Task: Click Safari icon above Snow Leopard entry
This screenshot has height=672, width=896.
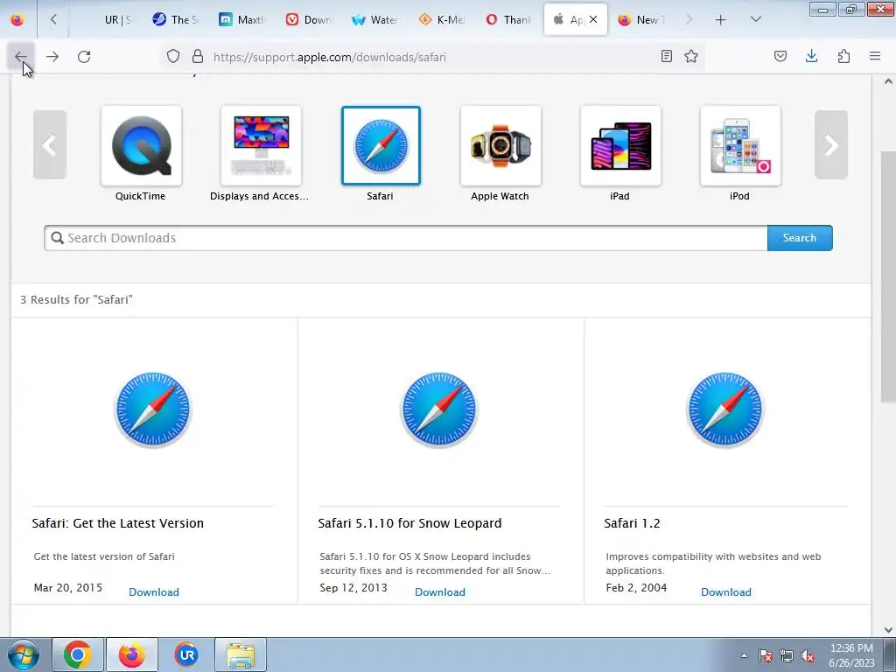Action: click(x=439, y=409)
